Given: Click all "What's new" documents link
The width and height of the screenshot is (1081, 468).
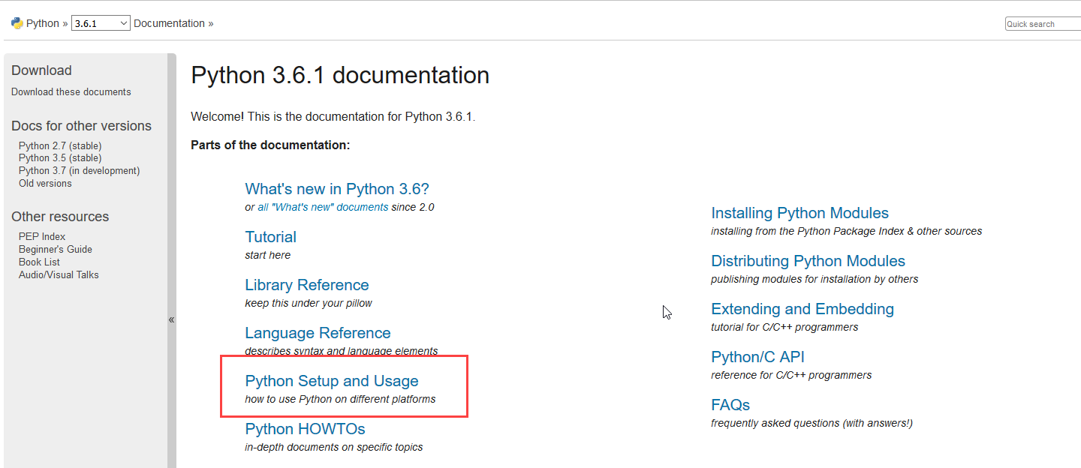Looking at the screenshot, I should (x=323, y=207).
